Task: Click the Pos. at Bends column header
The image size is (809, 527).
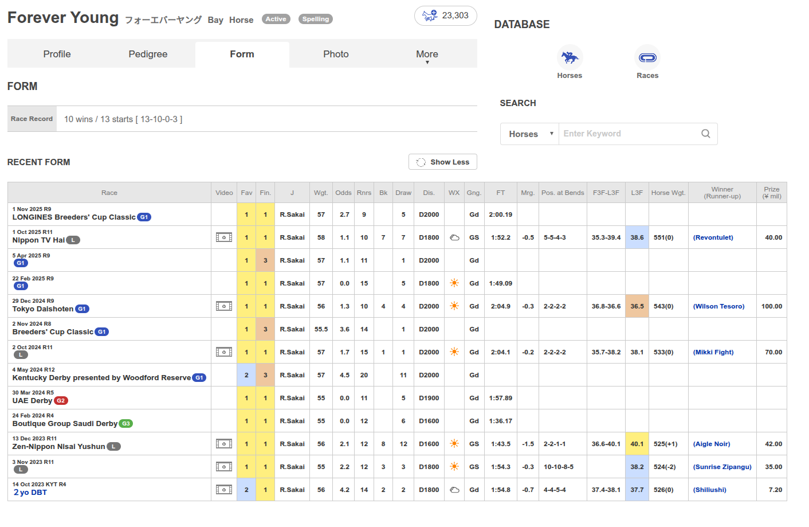Action: (x=563, y=193)
